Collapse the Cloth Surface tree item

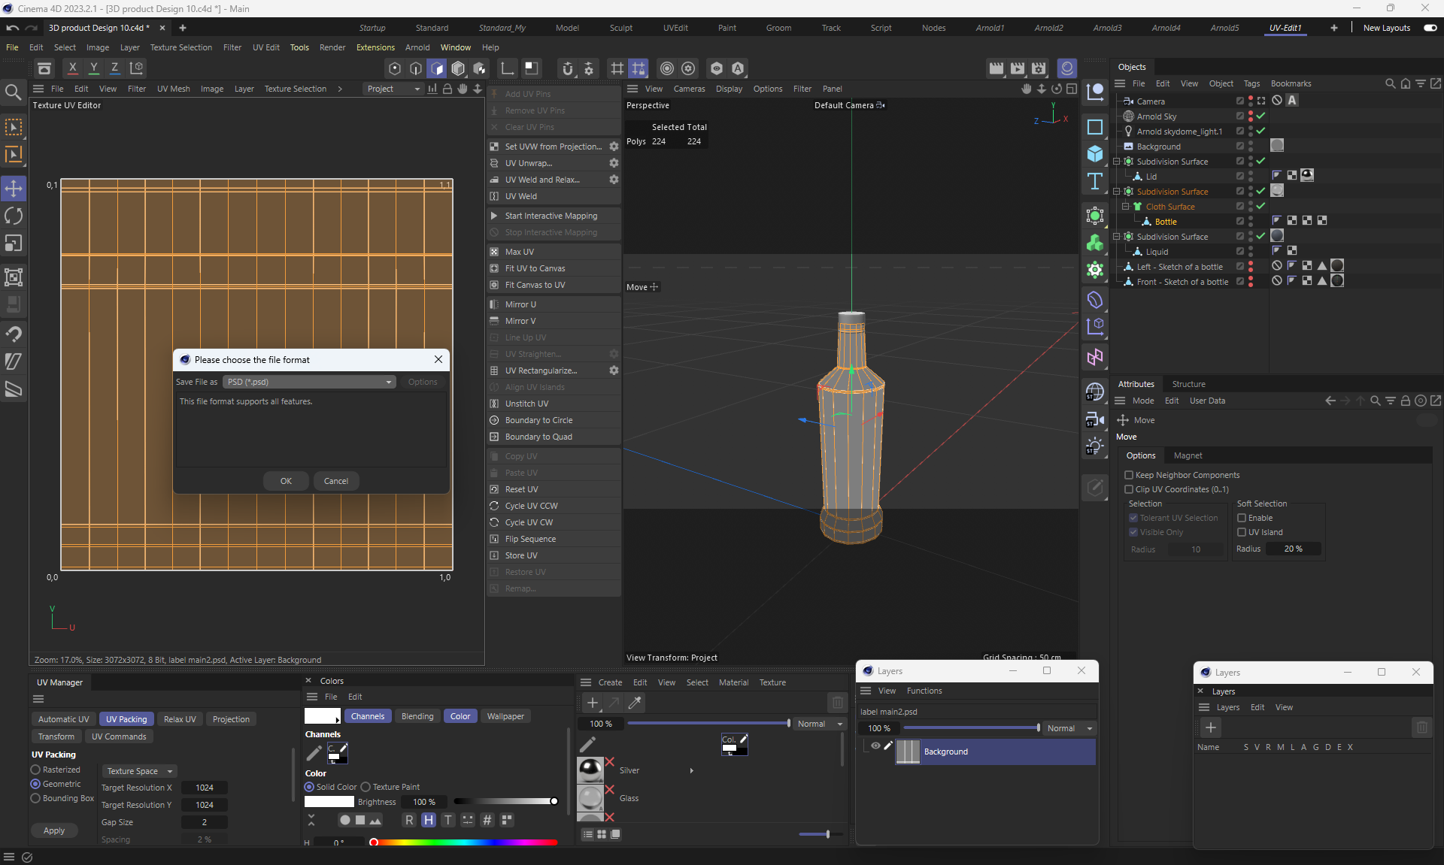coord(1126,207)
